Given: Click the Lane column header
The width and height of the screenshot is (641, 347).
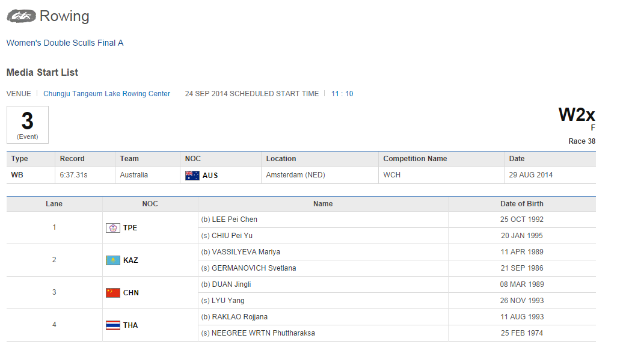Looking at the screenshot, I should pyautogui.click(x=54, y=204).
